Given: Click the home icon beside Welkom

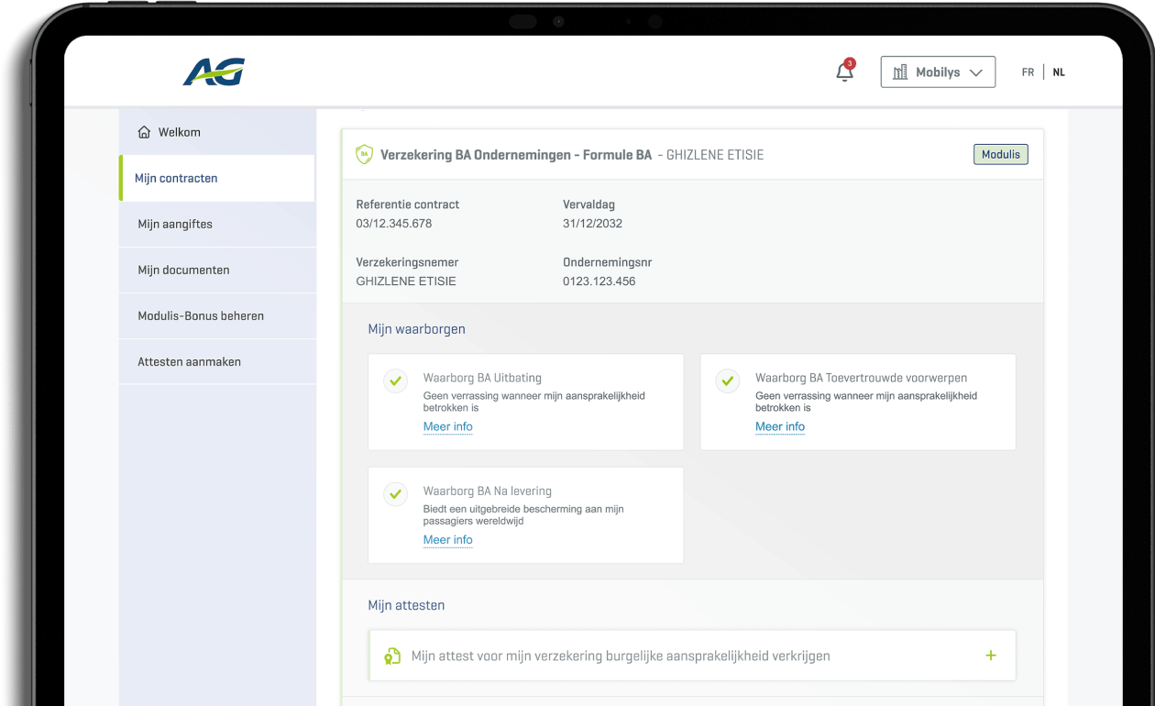Looking at the screenshot, I should coord(144,132).
